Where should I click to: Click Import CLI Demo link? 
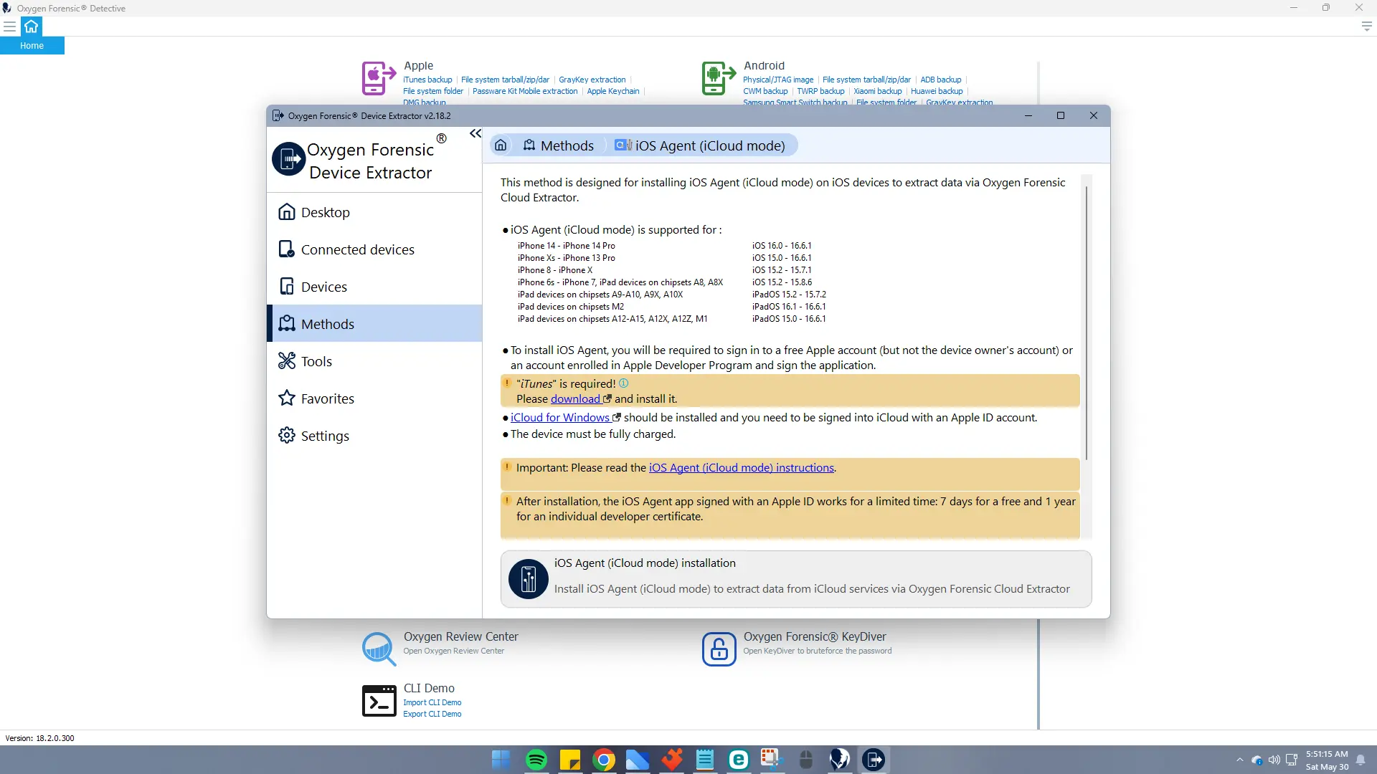432,702
